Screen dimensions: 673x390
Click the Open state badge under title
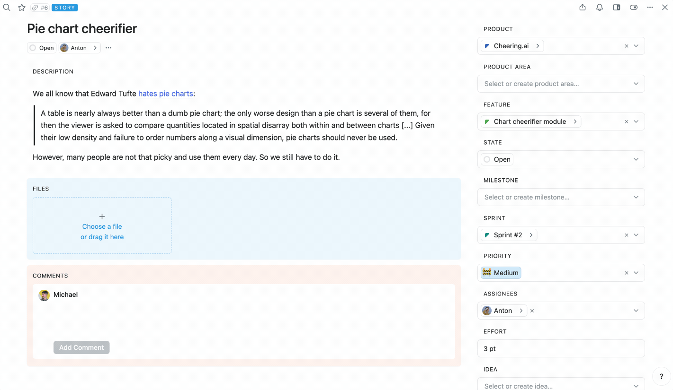point(42,48)
